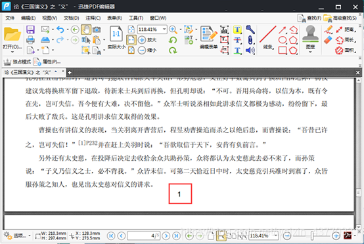
Task: Select the 线条 line drawing tool
Action: [x=267, y=37]
